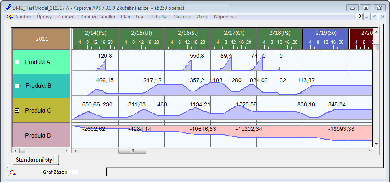Click the -10616,83 value in Produkt D
The image size is (390, 183).
pos(203,129)
